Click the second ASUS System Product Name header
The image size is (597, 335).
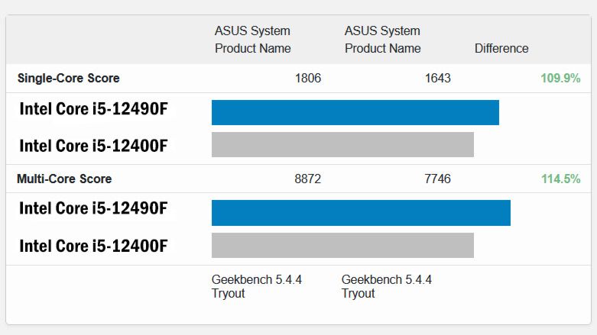point(382,40)
